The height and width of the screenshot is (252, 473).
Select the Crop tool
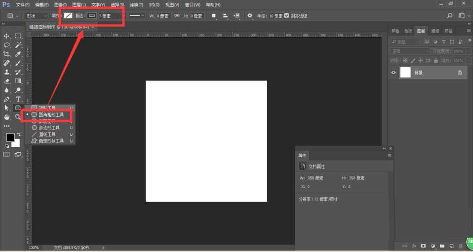[7, 54]
